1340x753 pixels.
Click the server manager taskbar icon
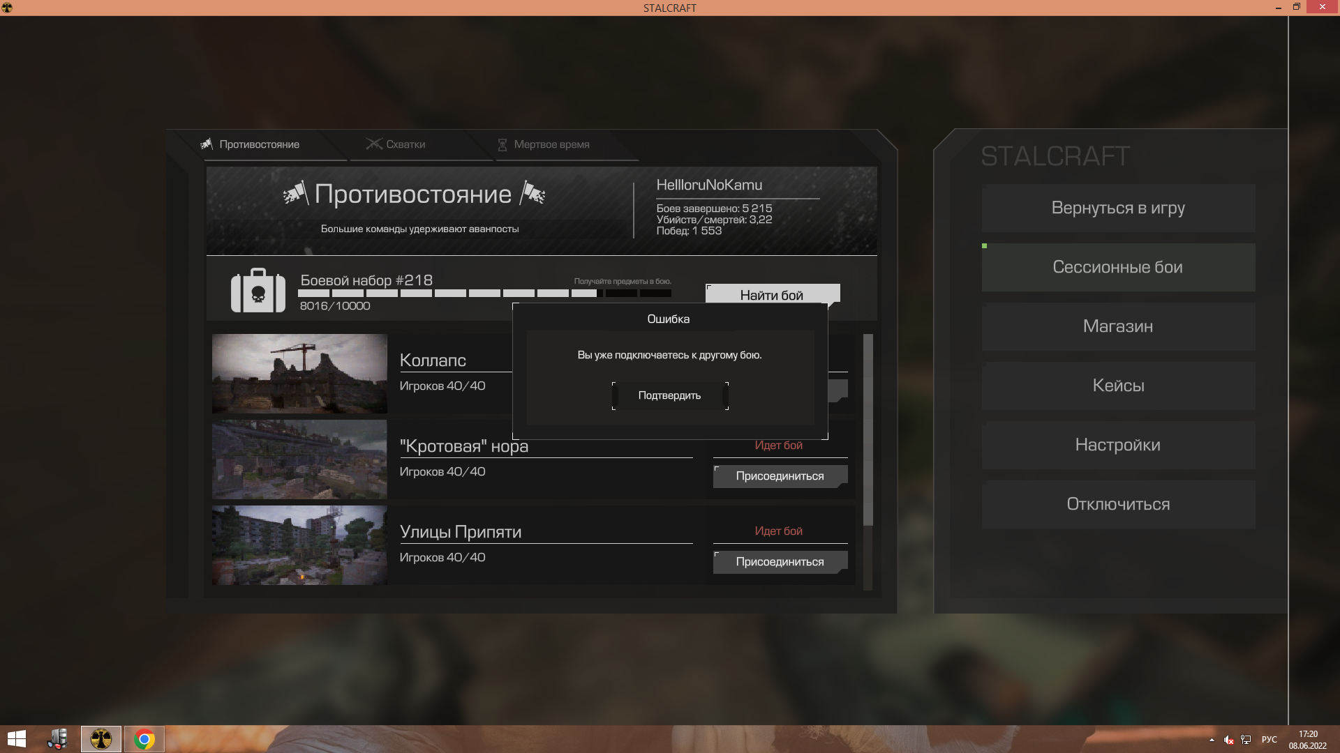(x=58, y=739)
